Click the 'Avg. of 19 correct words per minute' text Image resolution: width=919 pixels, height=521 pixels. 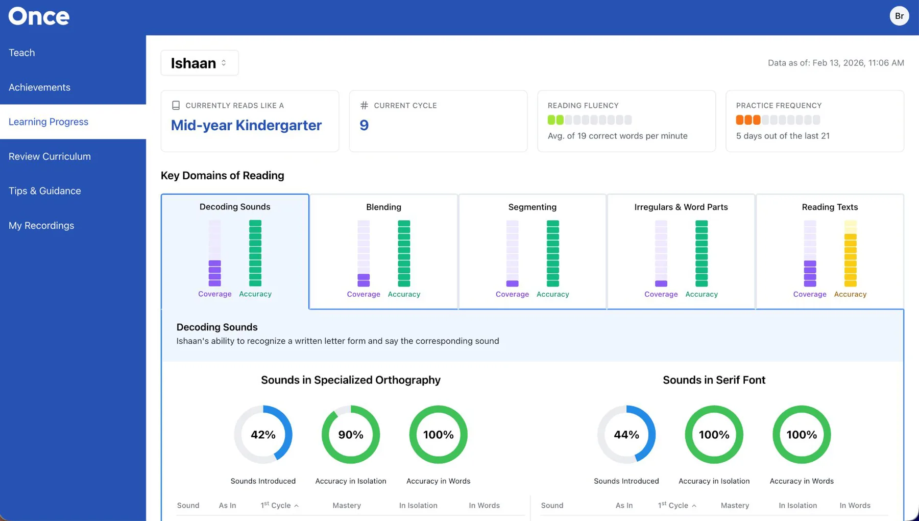(617, 136)
